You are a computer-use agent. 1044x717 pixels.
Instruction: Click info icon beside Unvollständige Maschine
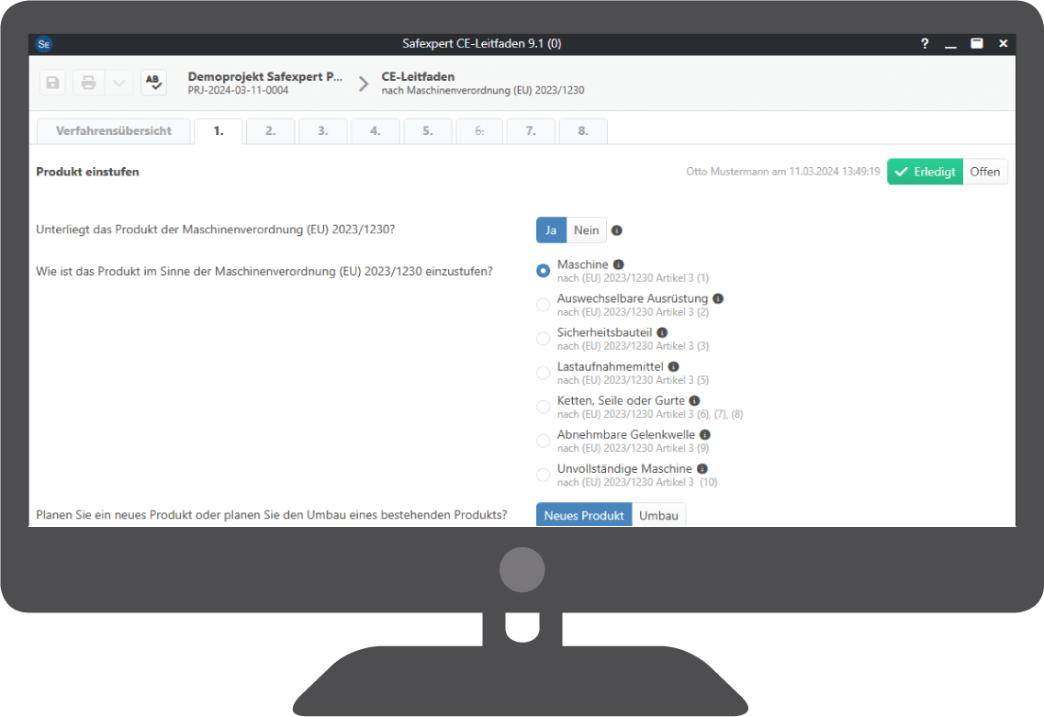pos(702,468)
